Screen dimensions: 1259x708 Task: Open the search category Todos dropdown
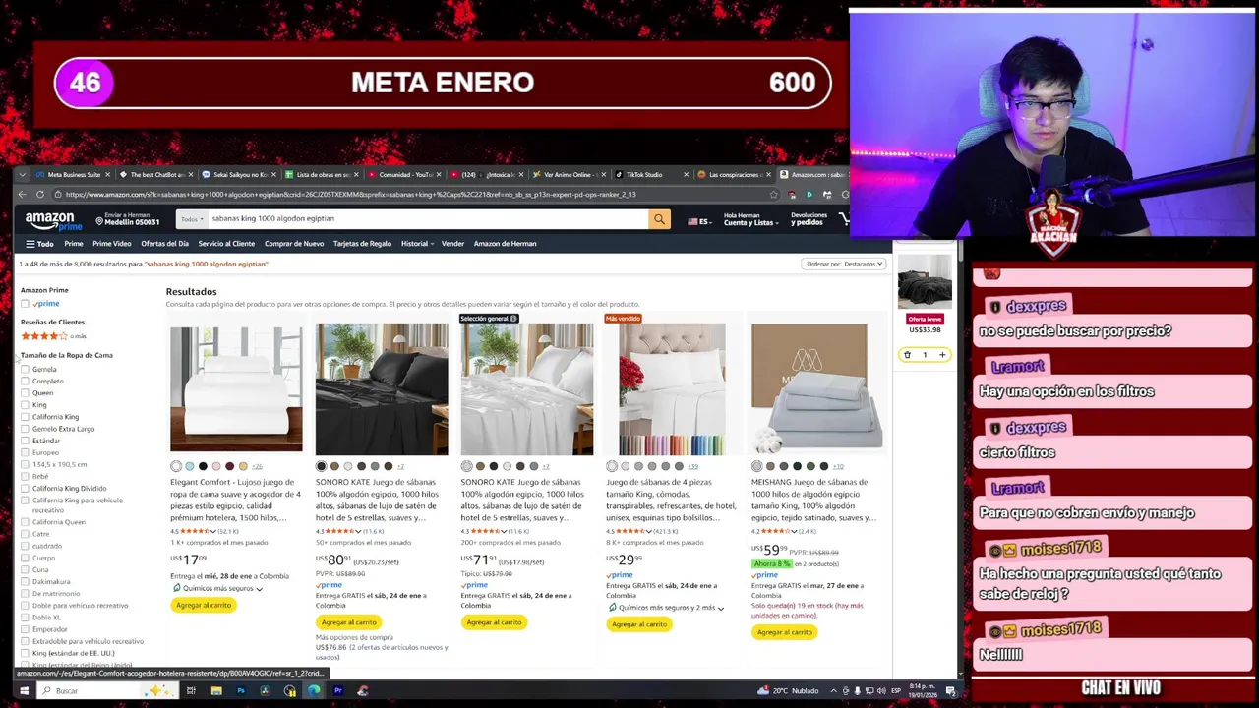click(191, 219)
